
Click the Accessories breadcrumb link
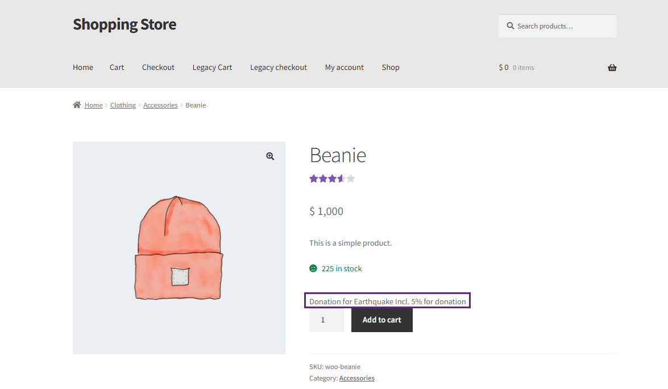160,105
